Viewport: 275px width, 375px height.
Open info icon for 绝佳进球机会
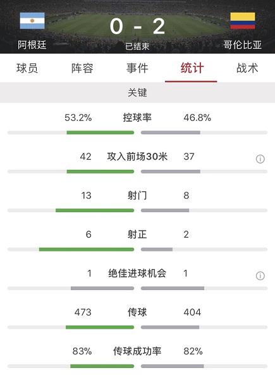(260, 276)
